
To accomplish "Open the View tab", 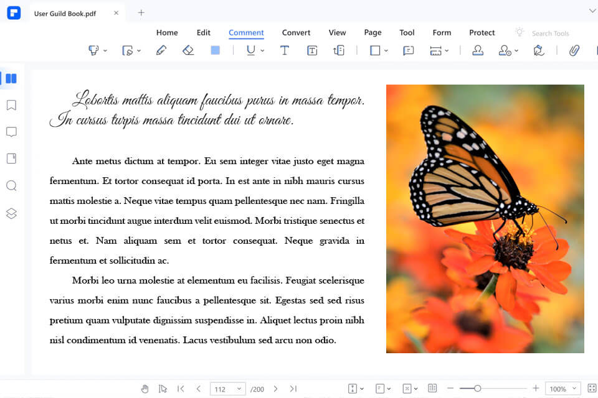I will coord(337,33).
